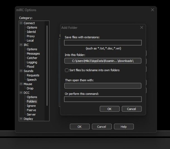Select Logging in category tree
The width and height of the screenshot is (170, 149).
(x=32, y=62)
